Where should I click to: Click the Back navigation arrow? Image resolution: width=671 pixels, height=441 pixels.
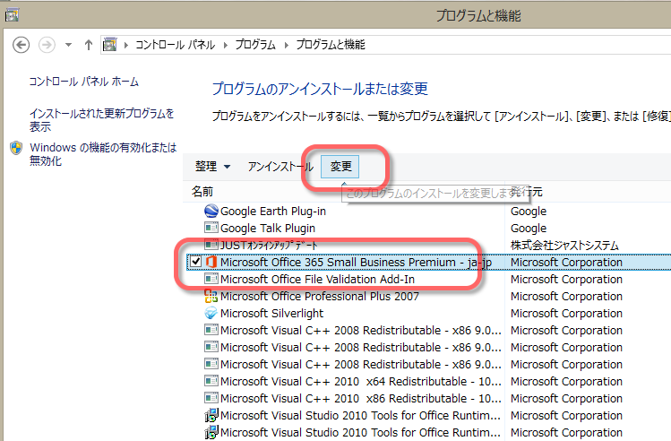[21, 45]
